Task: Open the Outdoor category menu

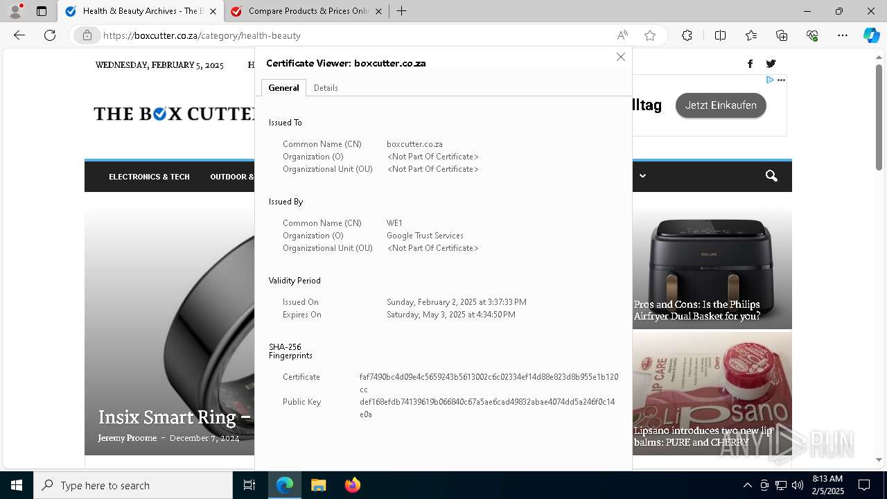Action: point(232,177)
